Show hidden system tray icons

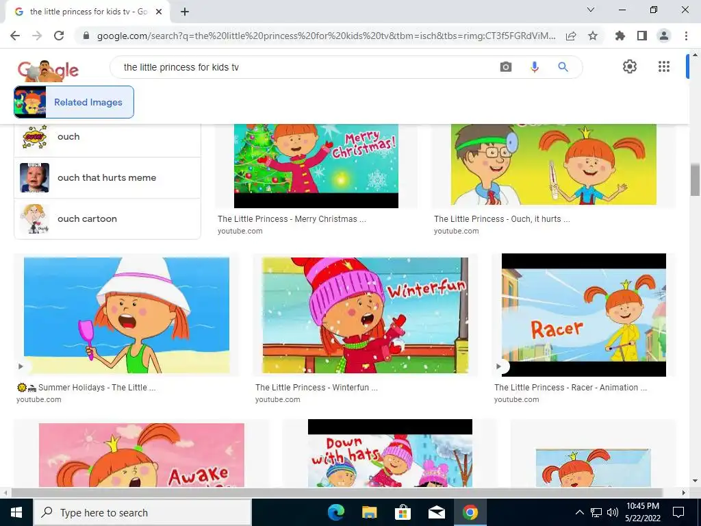(x=579, y=512)
